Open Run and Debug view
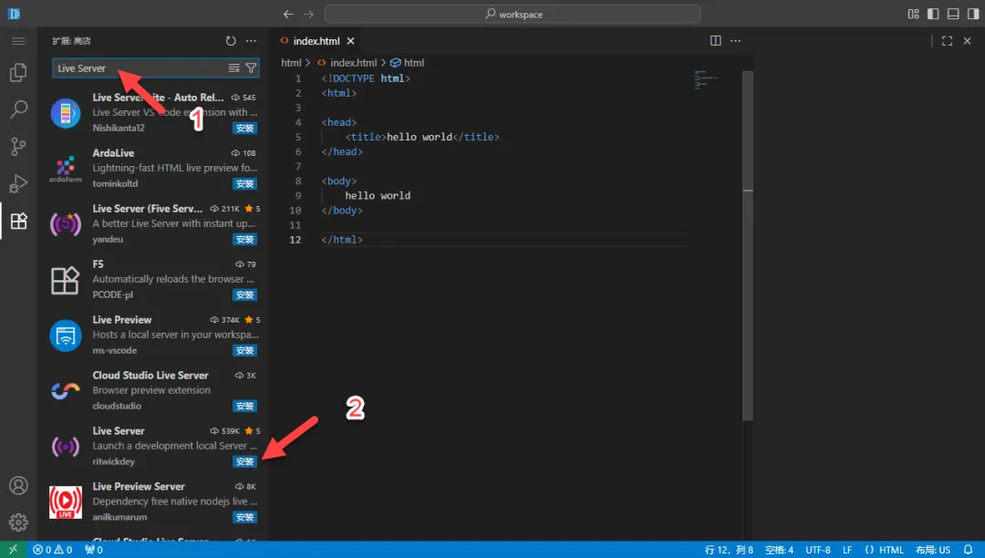Viewport: 985px width, 558px height. 18,184
